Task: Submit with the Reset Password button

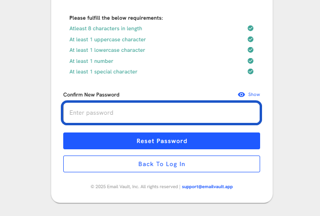Action: [x=161, y=141]
